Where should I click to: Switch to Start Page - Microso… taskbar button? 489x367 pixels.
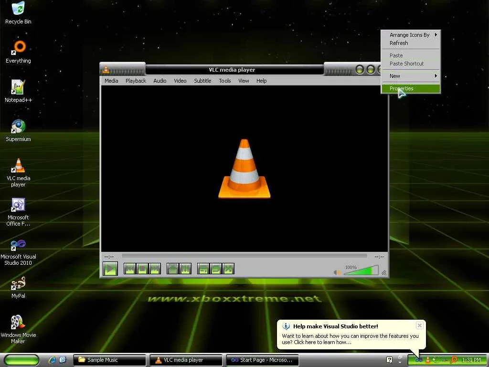tap(262, 360)
